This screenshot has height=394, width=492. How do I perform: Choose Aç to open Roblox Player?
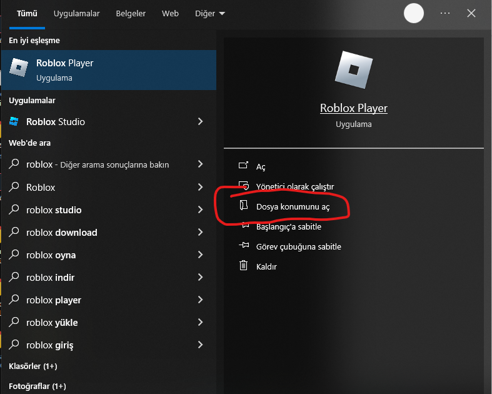point(261,167)
